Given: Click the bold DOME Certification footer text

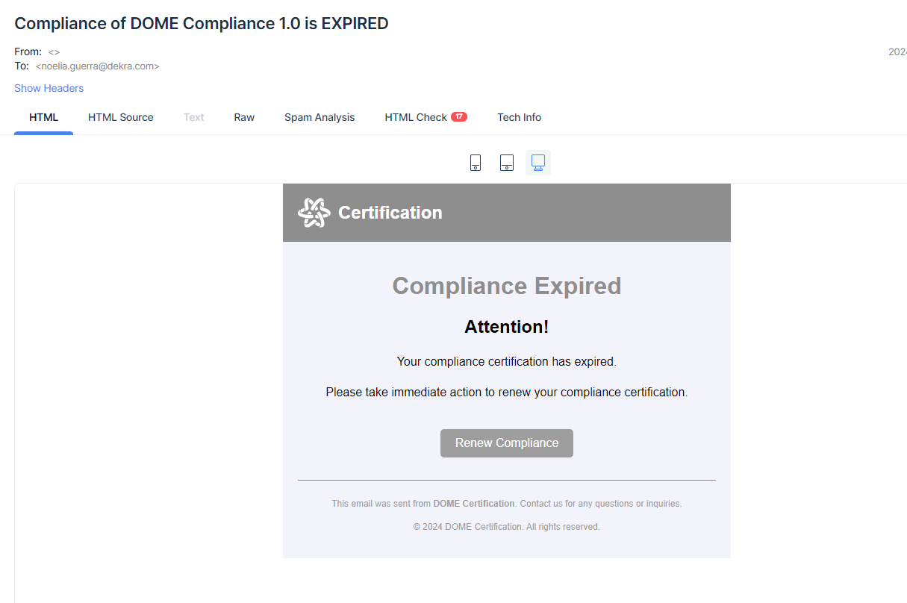Looking at the screenshot, I should point(473,504).
